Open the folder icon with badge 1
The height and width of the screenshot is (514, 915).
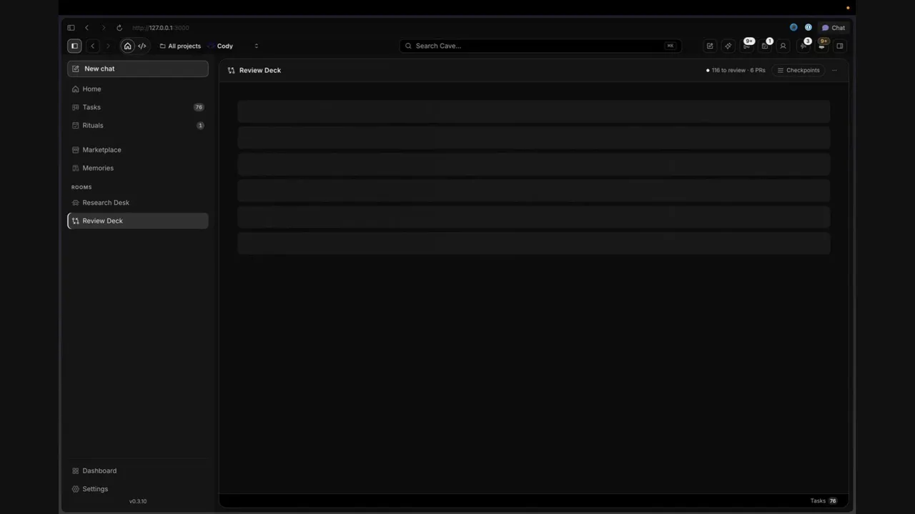[766, 45]
